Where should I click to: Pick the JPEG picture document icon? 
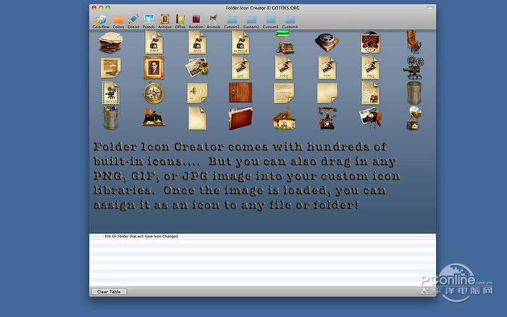coord(284,68)
